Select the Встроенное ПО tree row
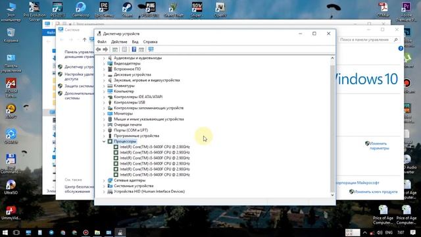 (127, 69)
